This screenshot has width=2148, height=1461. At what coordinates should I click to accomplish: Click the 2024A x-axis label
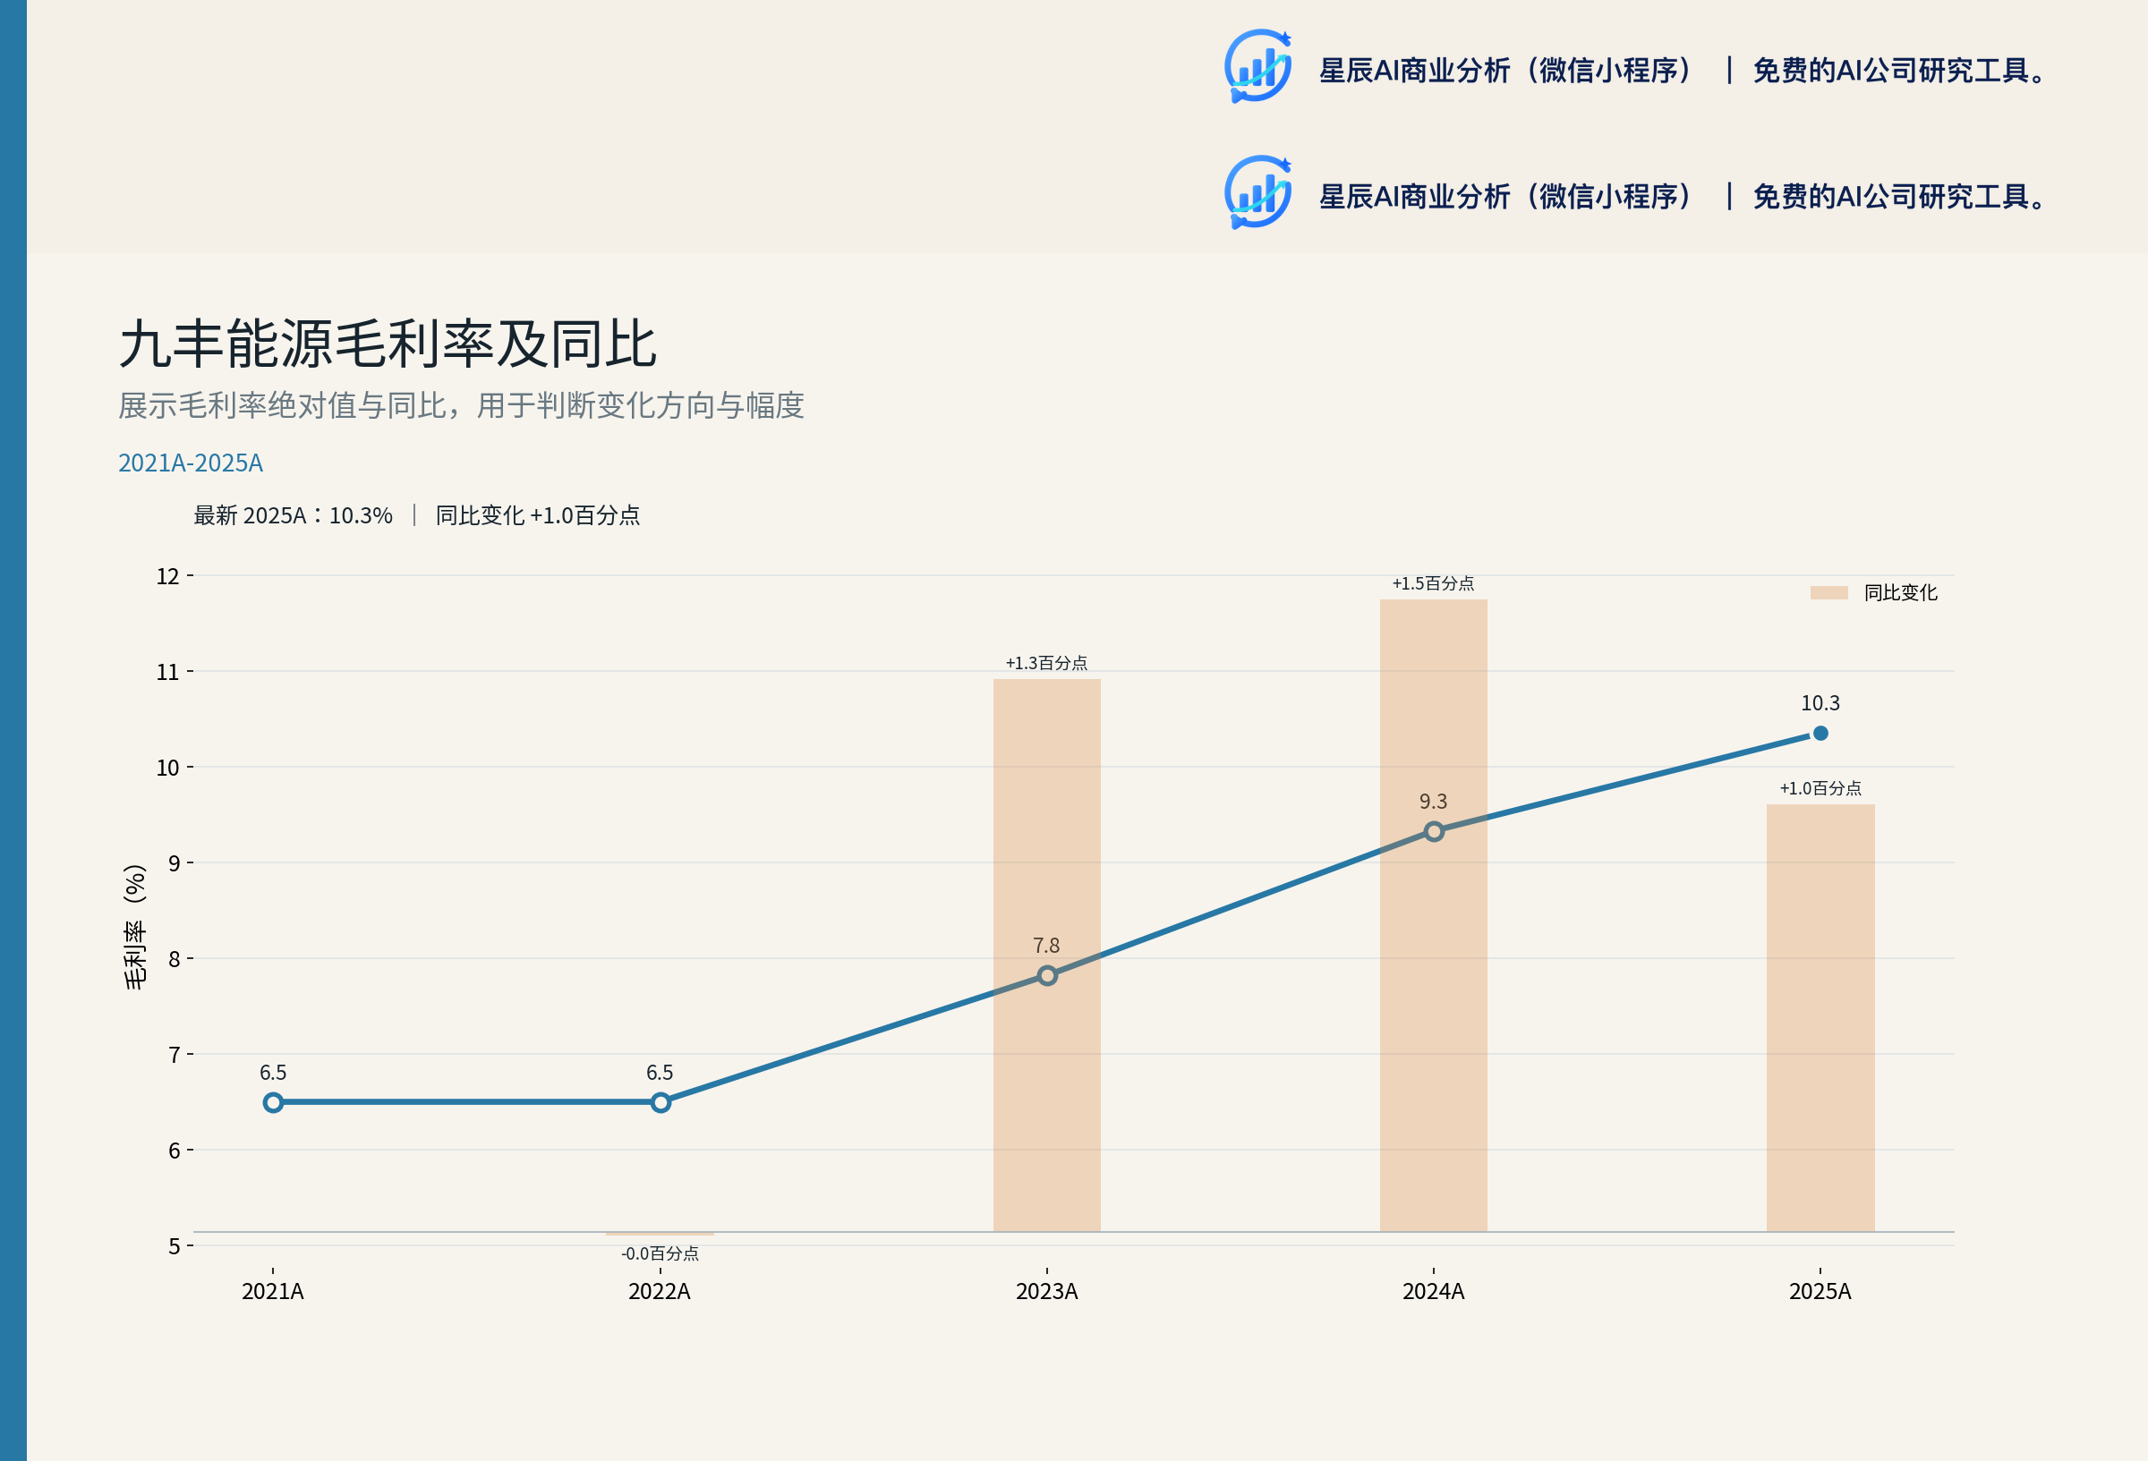1434,1291
